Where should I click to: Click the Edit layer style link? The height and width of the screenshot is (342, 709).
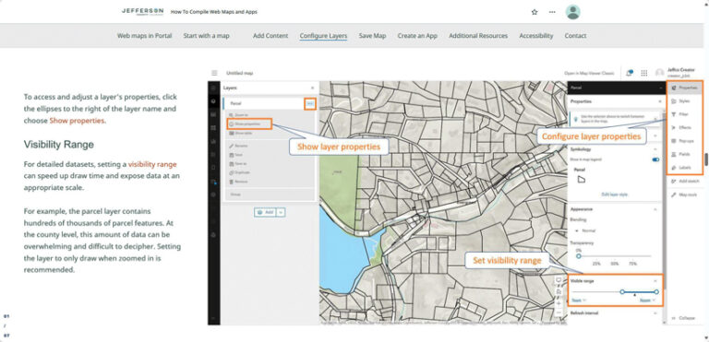pos(614,195)
